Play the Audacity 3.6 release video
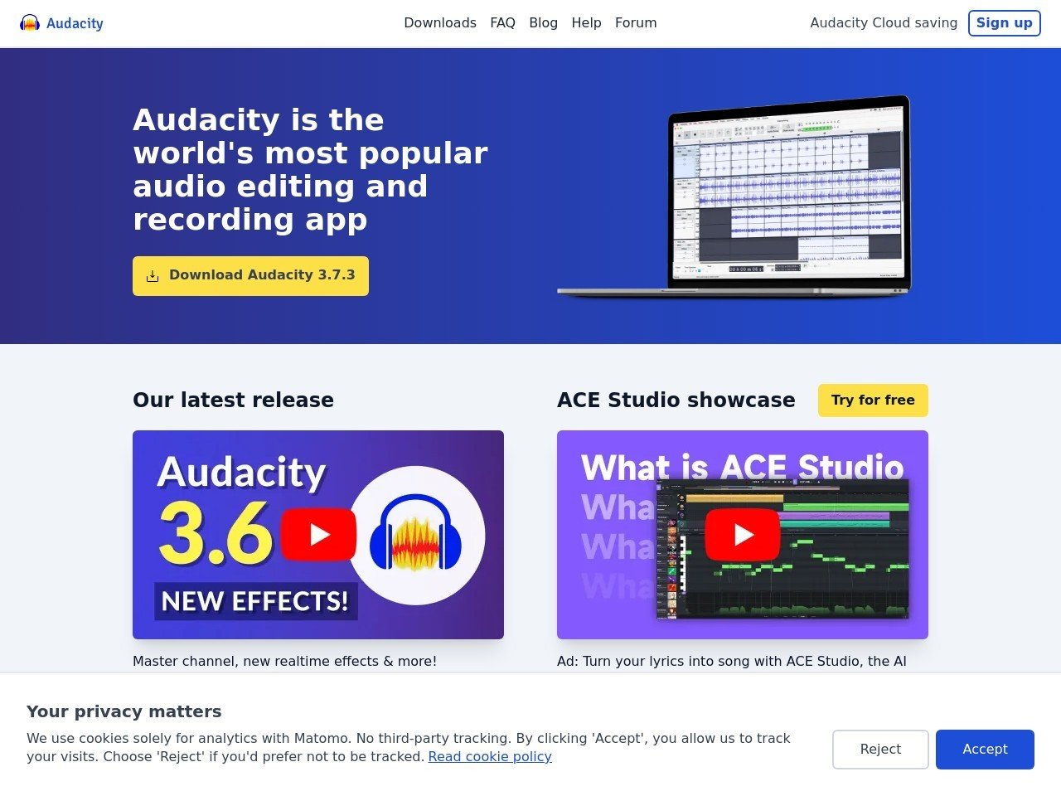Image resolution: width=1061 pixels, height=796 pixels. point(318,534)
